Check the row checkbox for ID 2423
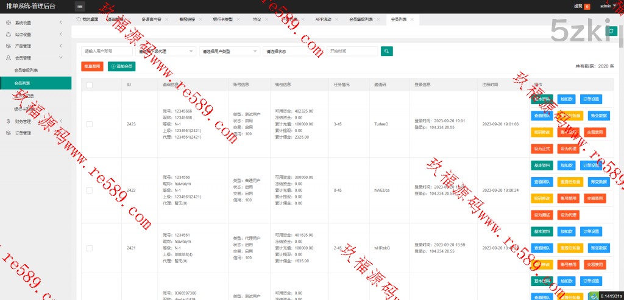The width and height of the screenshot is (624, 300). tap(89, 124)
